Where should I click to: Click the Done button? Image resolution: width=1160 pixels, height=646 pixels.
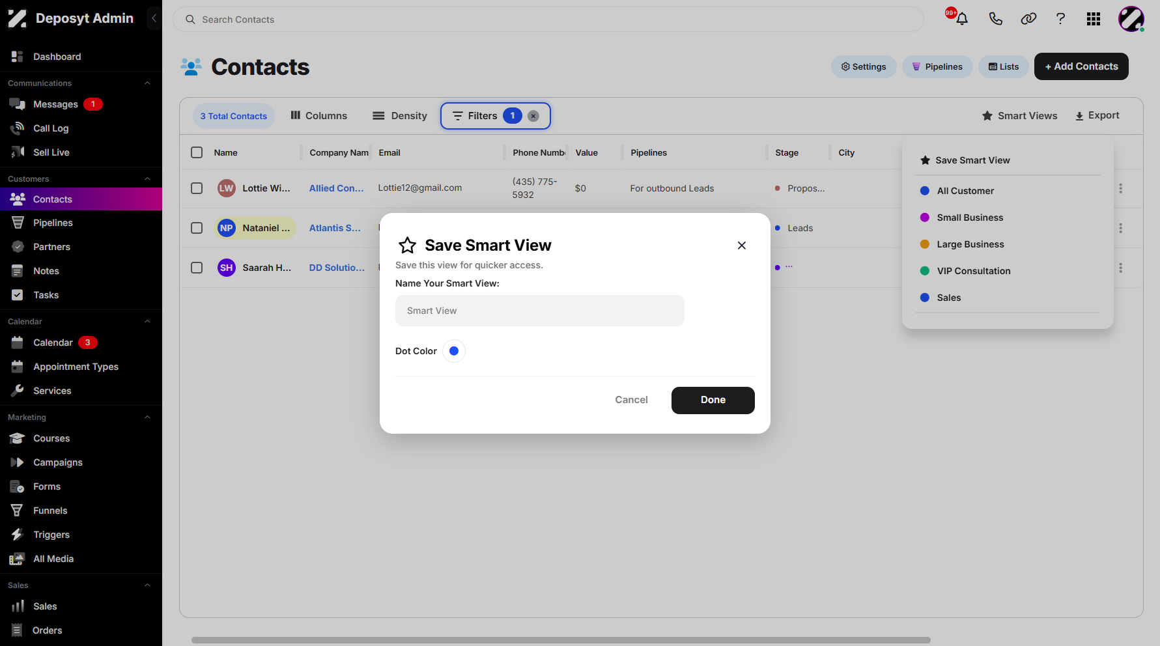point(713,400)
